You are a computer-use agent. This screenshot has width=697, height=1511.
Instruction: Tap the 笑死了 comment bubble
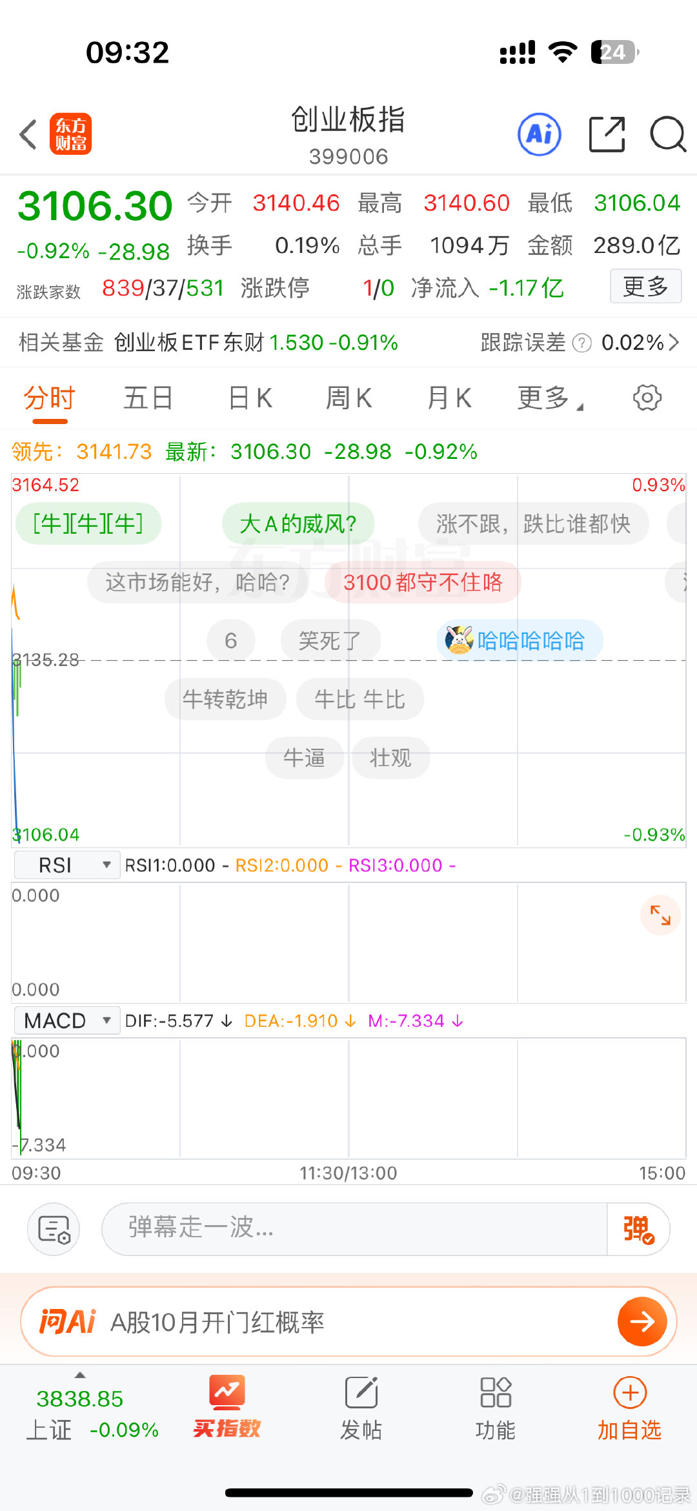pos(330,640)
